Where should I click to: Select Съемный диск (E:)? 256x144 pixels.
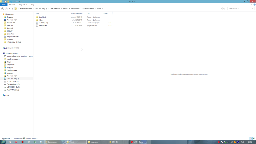click(14, 84)
